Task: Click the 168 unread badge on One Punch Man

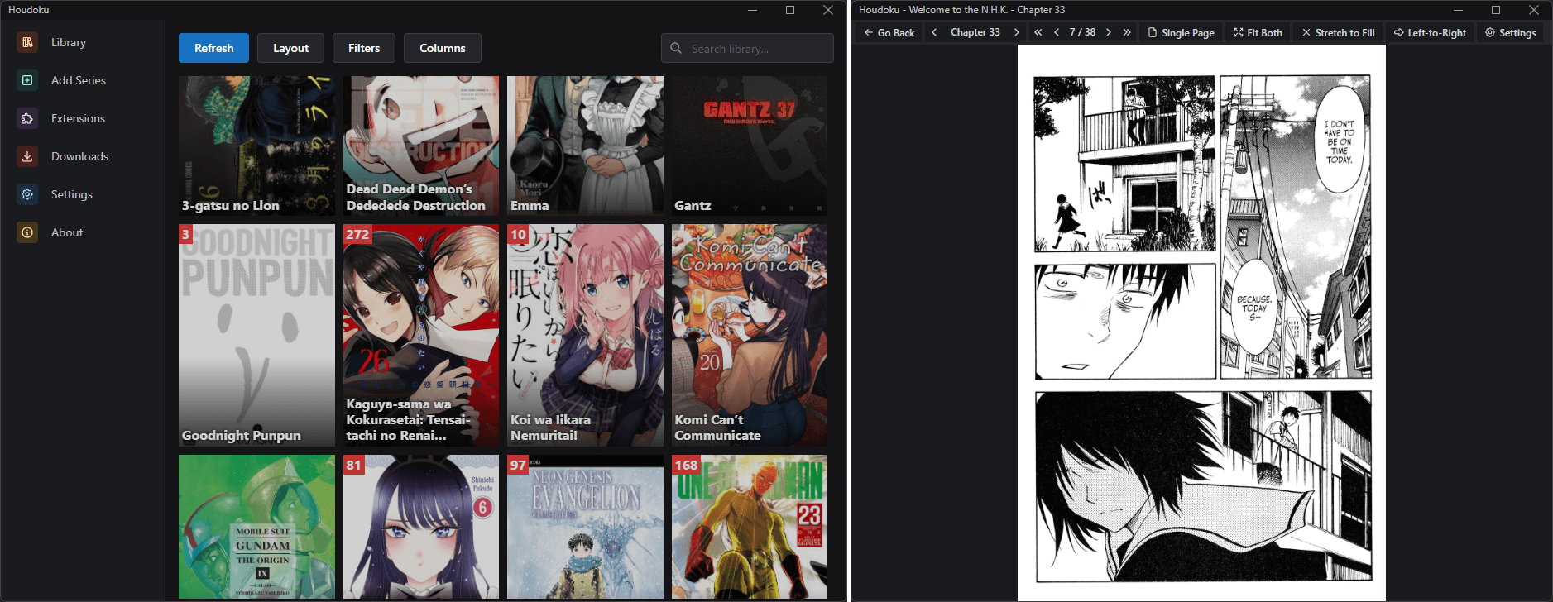Action: pos(686,465)
